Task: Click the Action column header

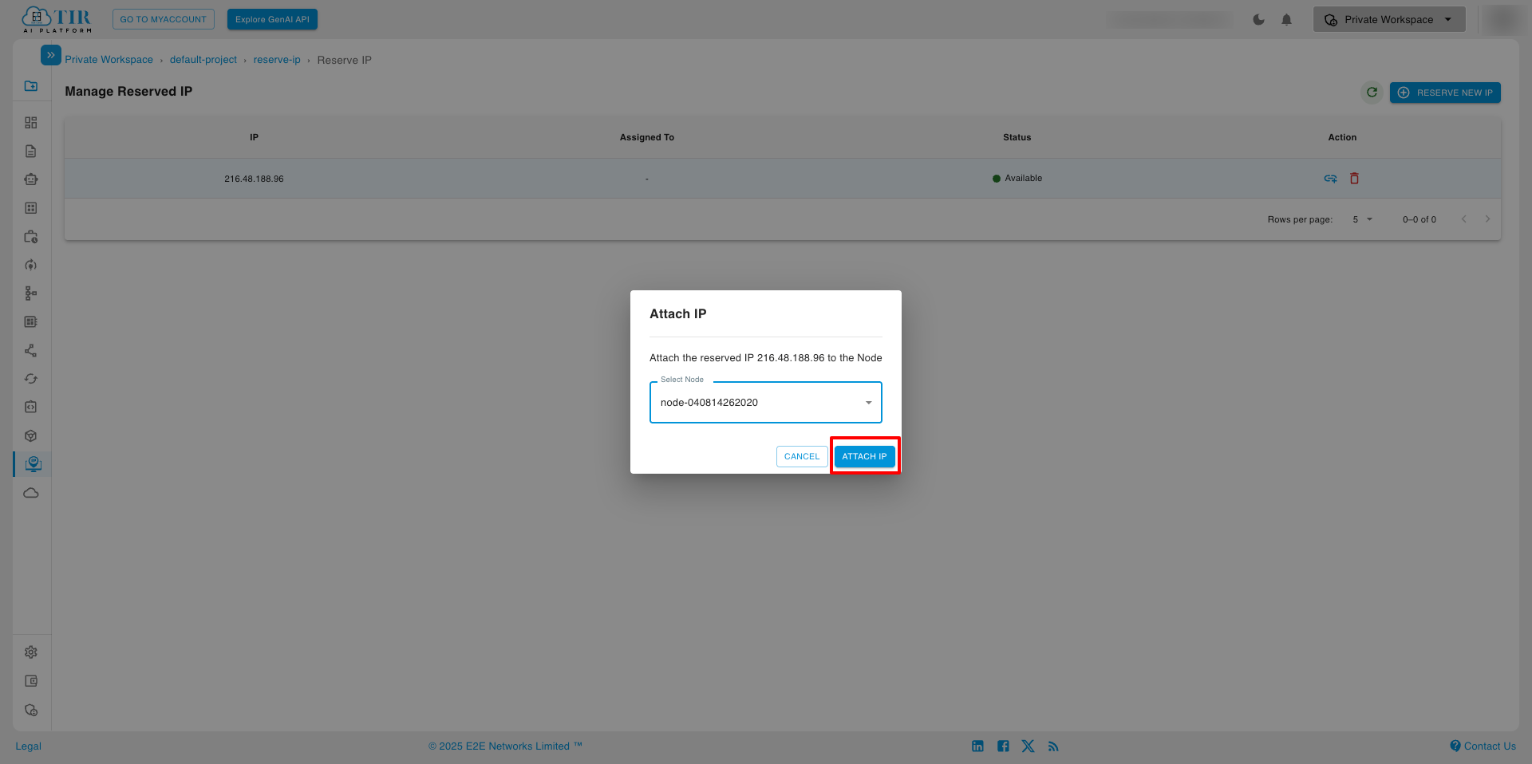Action: [x=1342, y=137]
